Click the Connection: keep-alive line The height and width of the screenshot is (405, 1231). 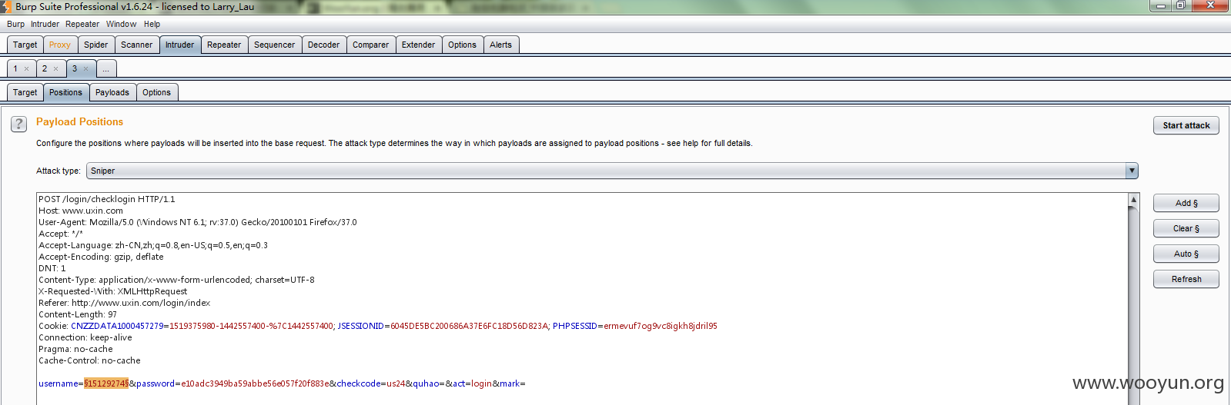[85, 337]
